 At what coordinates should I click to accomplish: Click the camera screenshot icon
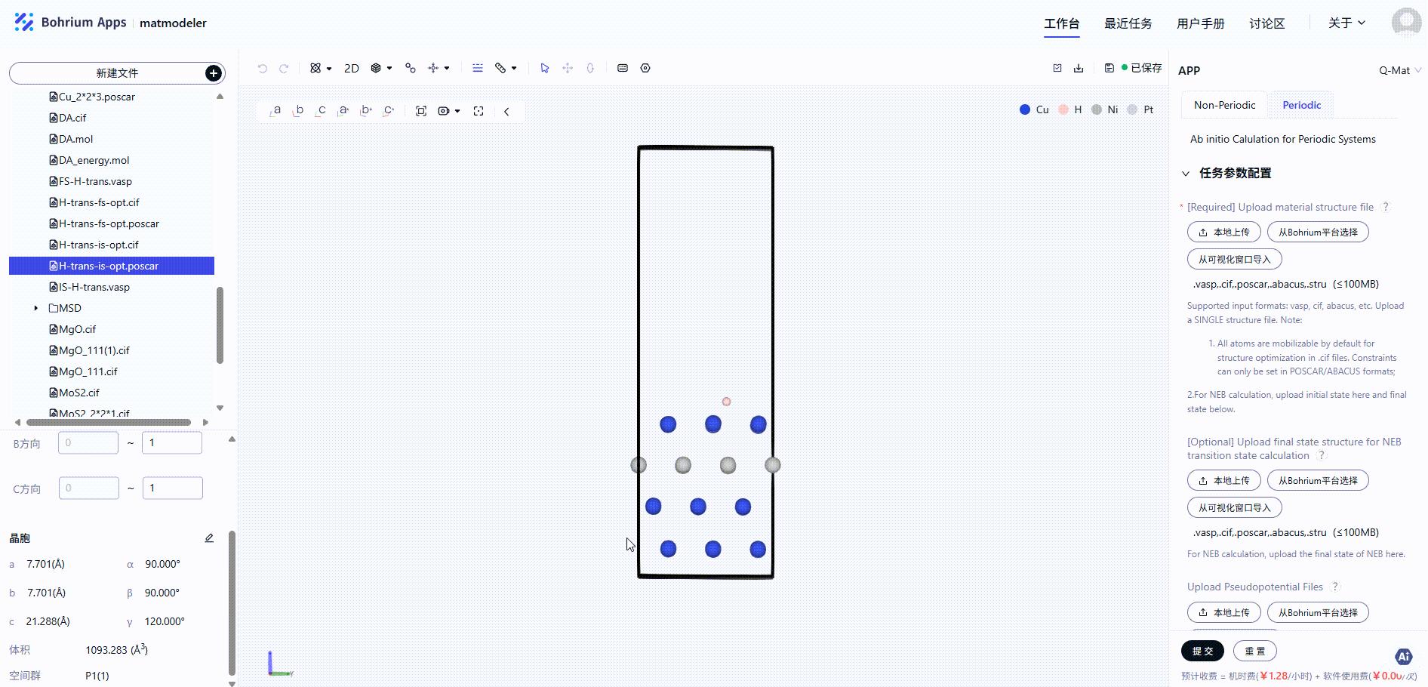pyautogui.click(x=444, y=111)
